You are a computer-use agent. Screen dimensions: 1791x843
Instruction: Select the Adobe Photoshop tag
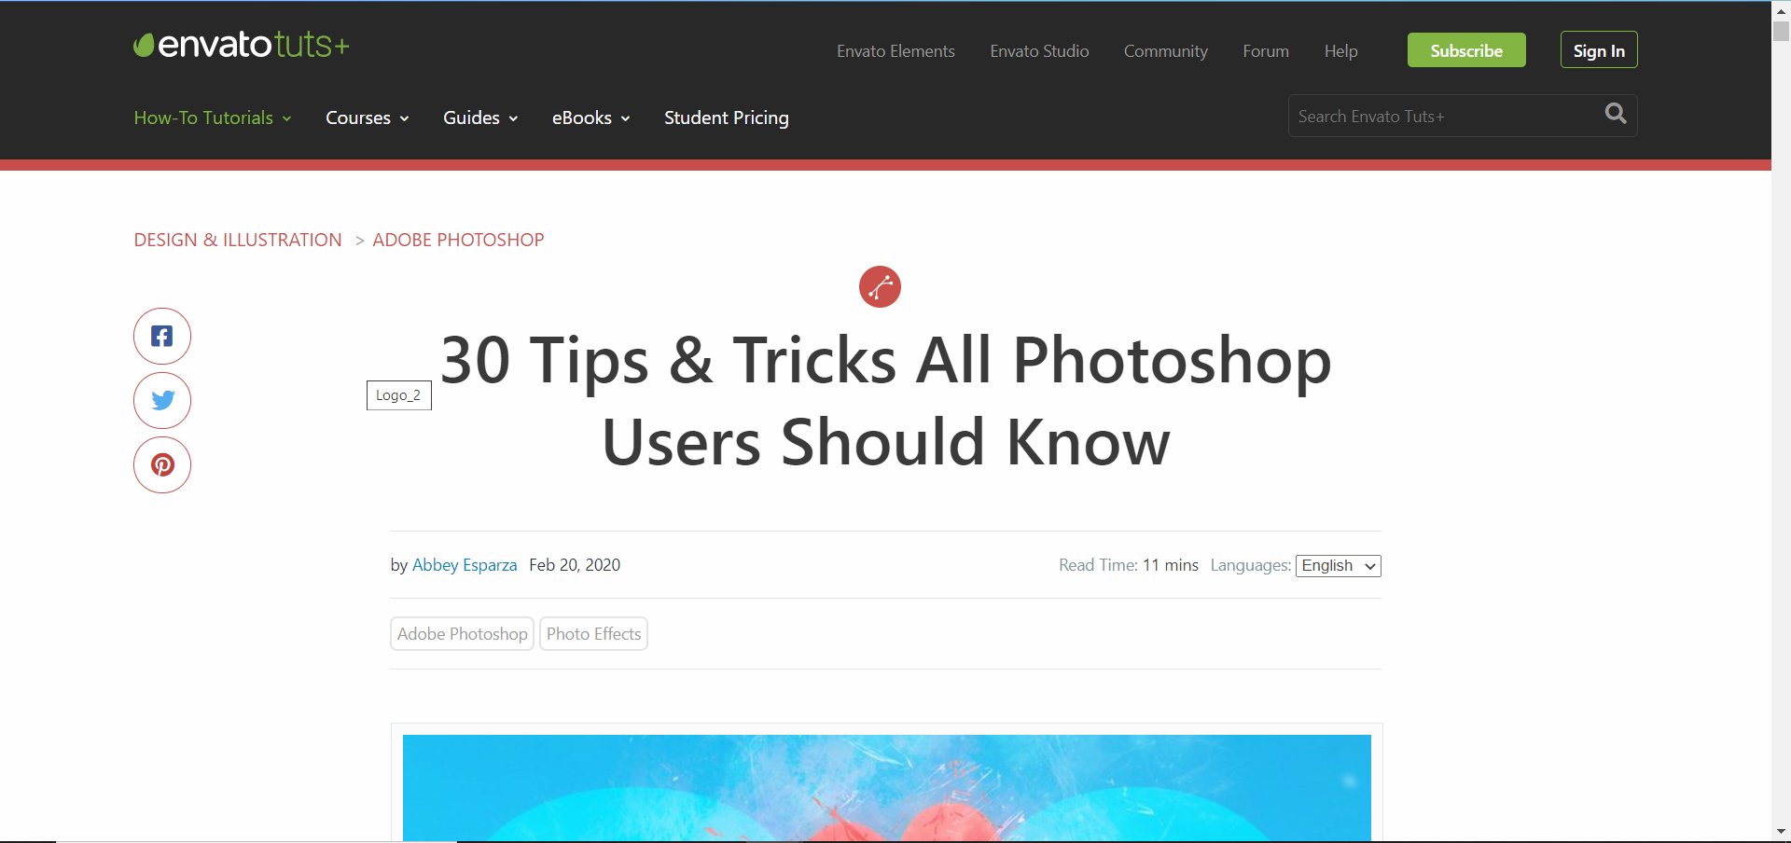coord(463,634)
